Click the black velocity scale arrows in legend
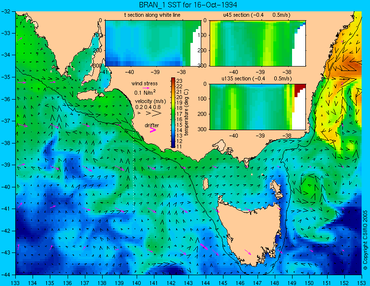 150,113
